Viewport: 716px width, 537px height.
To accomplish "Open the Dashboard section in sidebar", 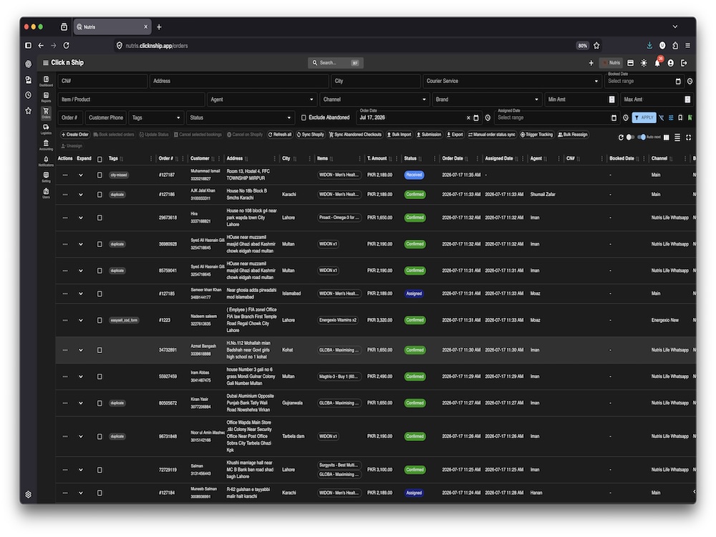I will pyautogui.click(x=46, y=81).
